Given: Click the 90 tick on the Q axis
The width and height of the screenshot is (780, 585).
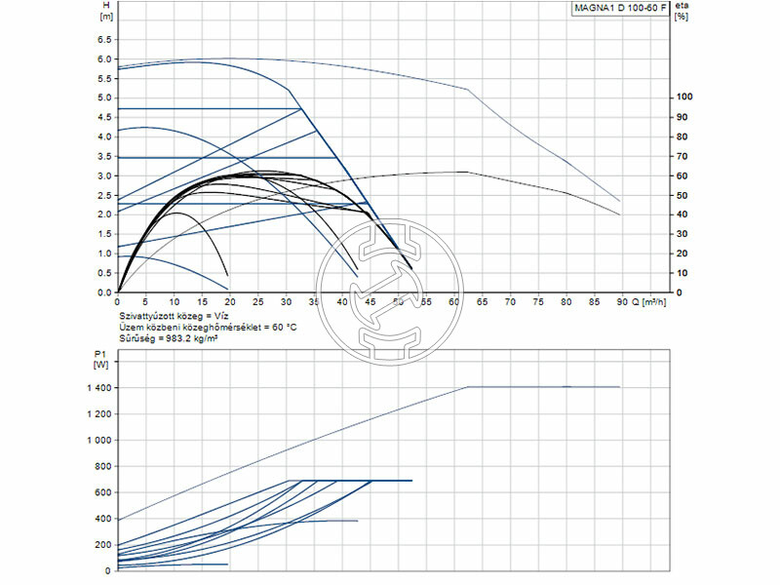Looking at the screenshot, I should click(x=620, y=302).
